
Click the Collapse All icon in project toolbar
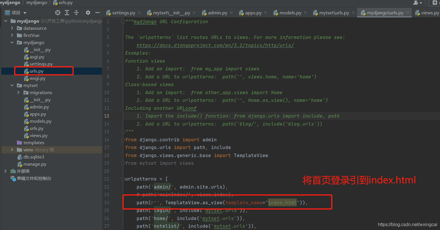coord(77,13)
